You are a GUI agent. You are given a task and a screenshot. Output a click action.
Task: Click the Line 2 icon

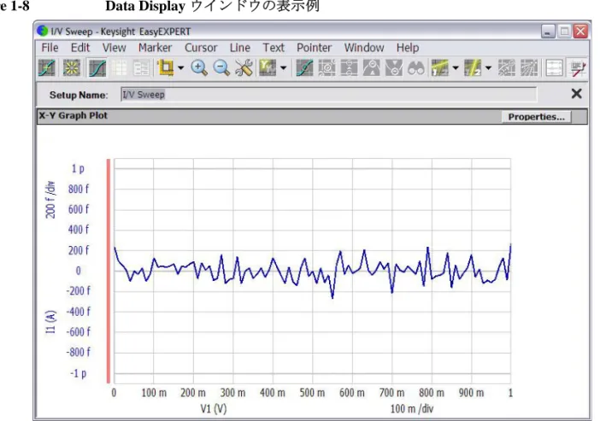pyautogui.click(x=473, y=68)
